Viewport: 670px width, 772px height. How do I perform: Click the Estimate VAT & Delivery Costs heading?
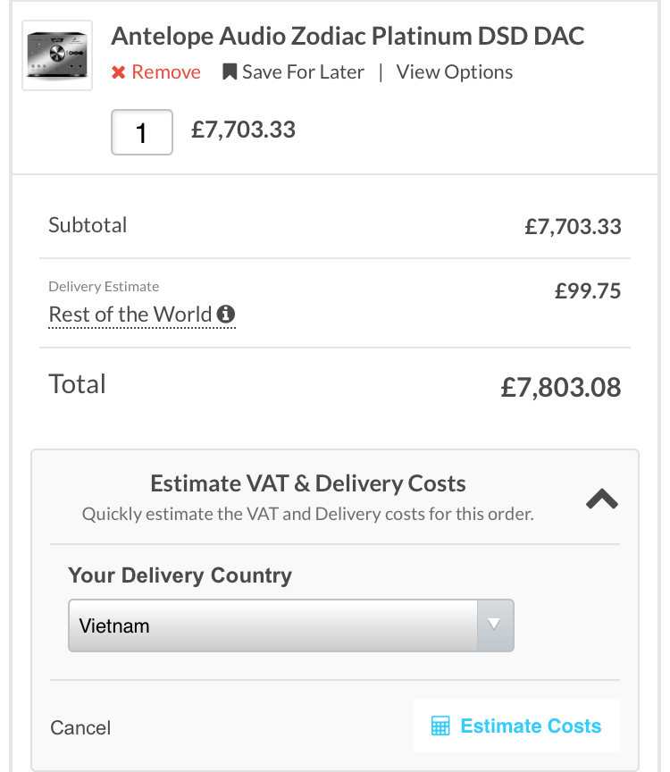coord(308,483)
